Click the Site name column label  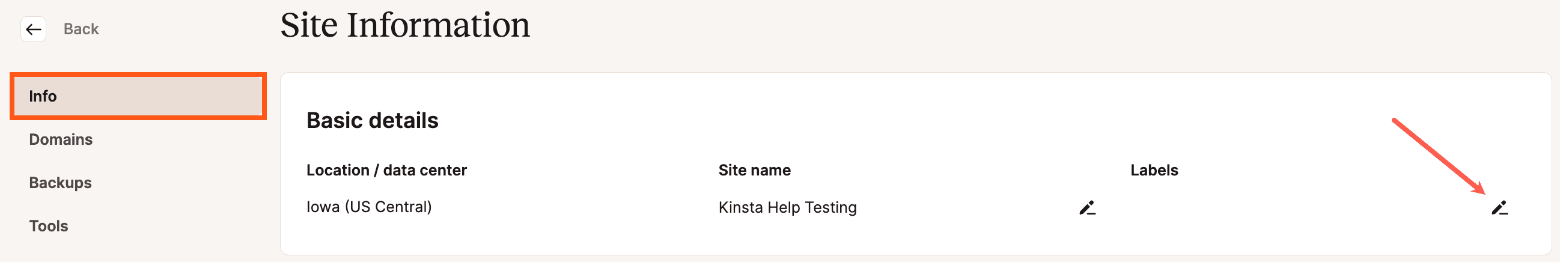coord(754,170)
